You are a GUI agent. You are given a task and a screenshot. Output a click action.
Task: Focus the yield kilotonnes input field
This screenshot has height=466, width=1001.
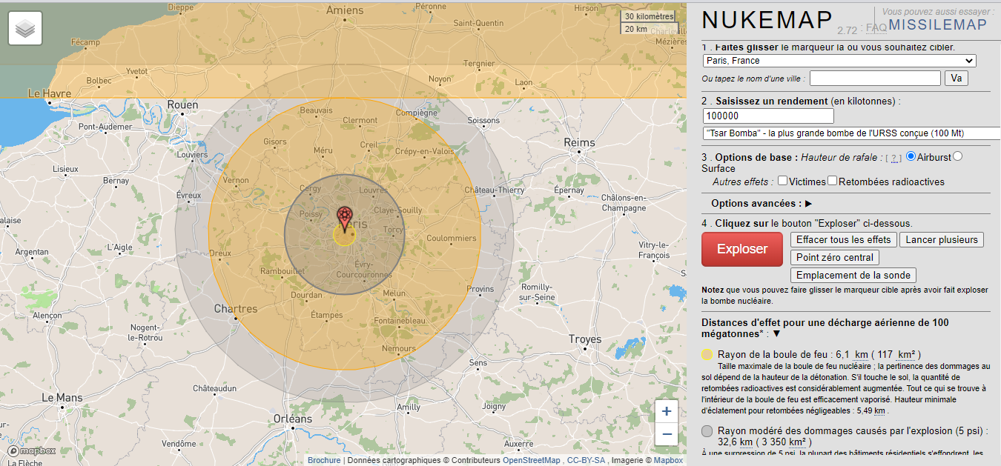coord(768,116)
